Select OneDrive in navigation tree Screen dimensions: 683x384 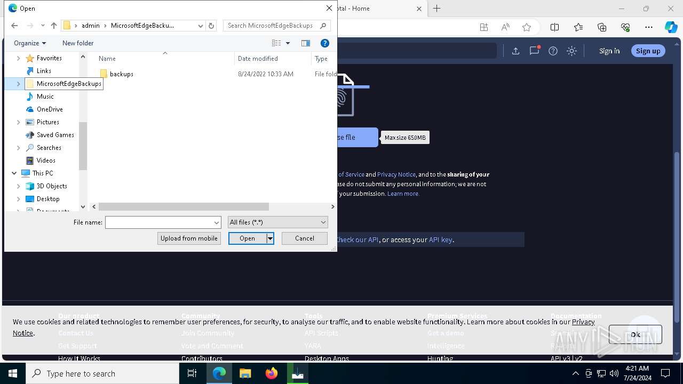point(50,109)
